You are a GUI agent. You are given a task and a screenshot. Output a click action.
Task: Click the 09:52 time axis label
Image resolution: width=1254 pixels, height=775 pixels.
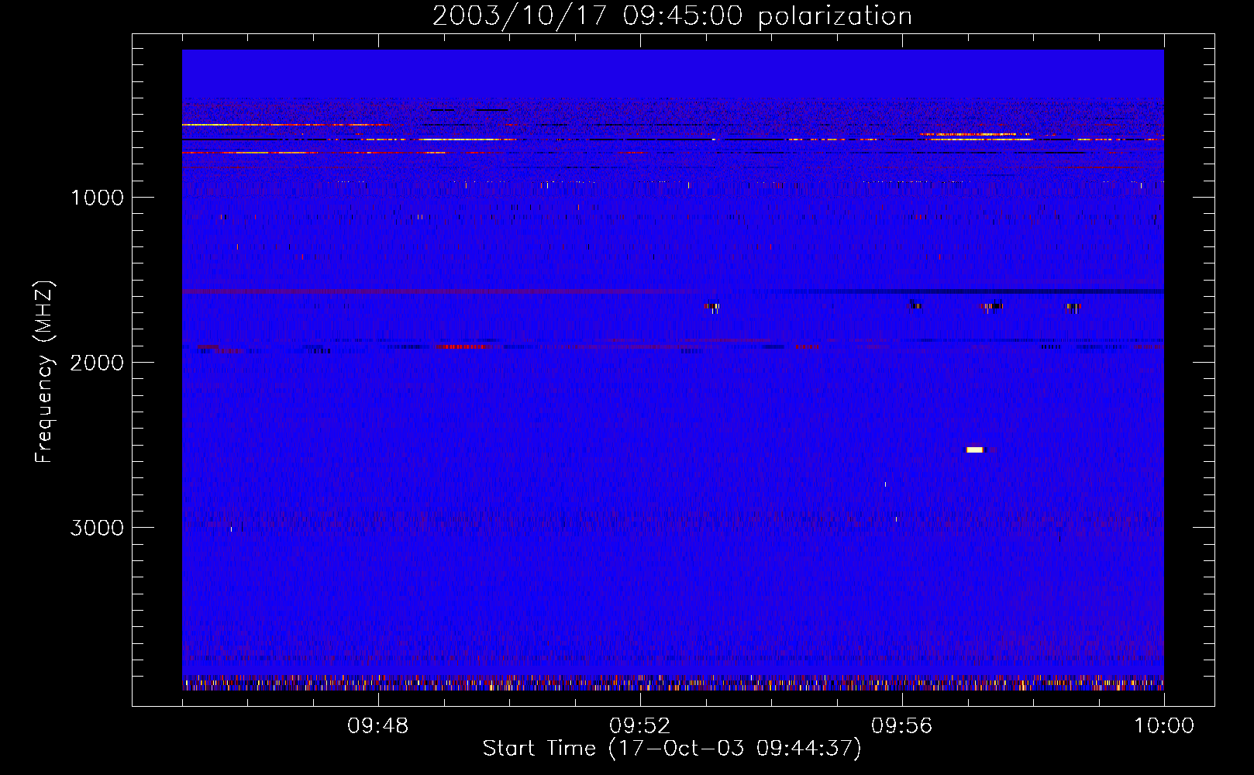pyautogui.click(x=639, y=726)
